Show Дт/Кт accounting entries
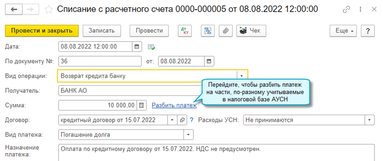Viewport: 383px width, 161px height. point(184,31)
